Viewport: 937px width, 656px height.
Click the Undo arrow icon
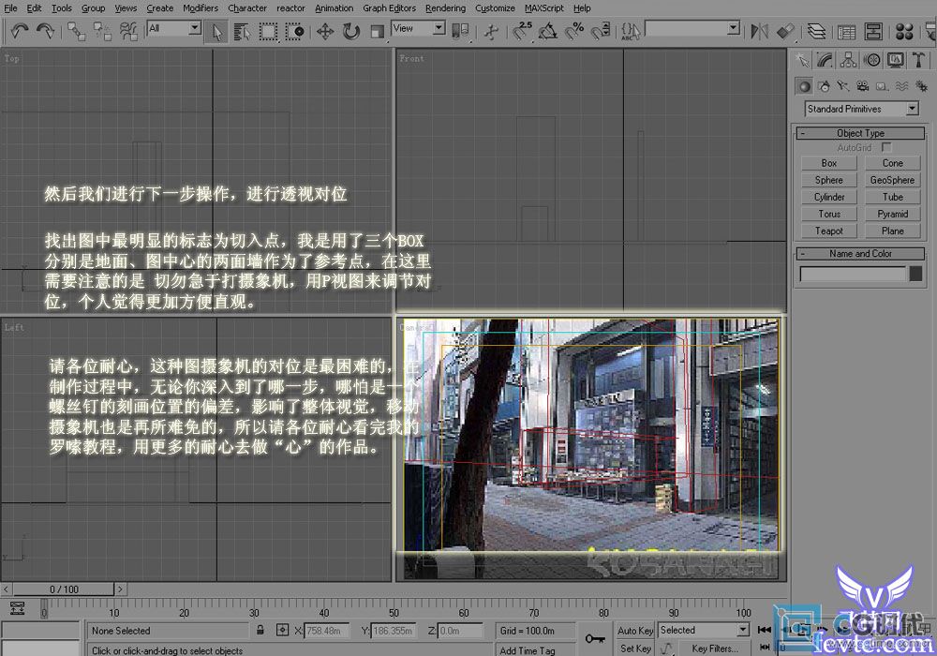pyautogui.click(x=20, y=31)
